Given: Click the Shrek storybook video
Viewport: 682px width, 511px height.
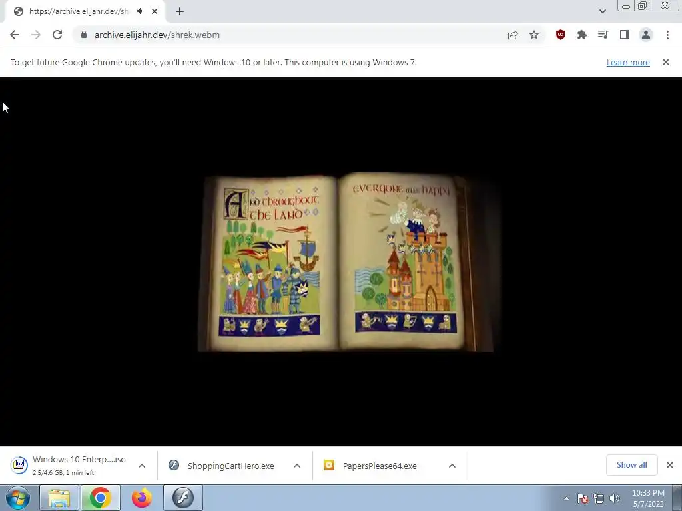Looking at the screenshot, I should coord(341,261).
